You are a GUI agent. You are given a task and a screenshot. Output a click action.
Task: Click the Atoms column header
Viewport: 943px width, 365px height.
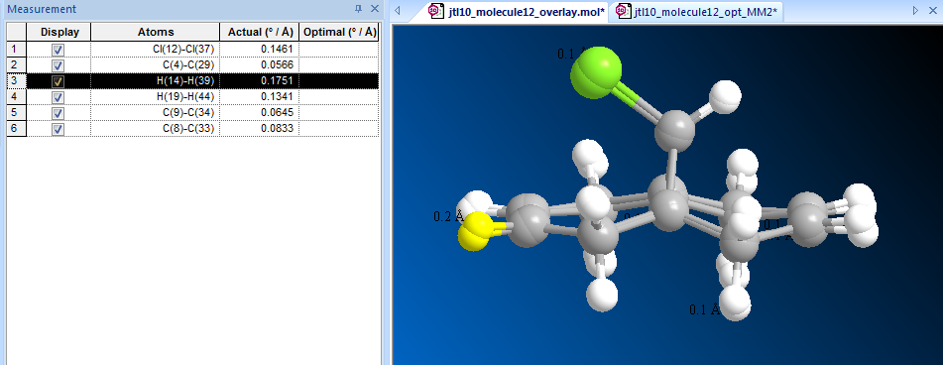click(x=155, y=33)
